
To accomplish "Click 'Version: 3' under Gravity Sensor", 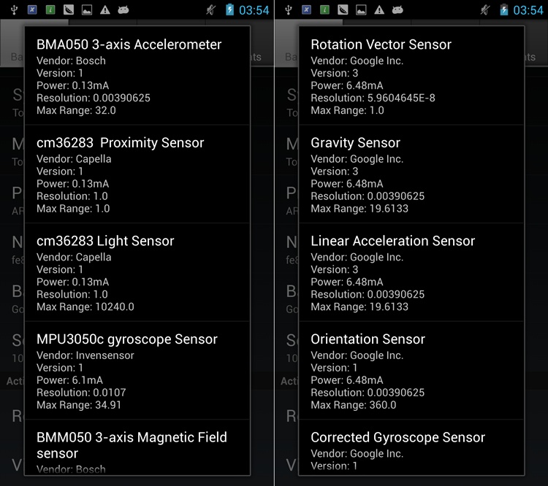I will click(x=335, y=171).
